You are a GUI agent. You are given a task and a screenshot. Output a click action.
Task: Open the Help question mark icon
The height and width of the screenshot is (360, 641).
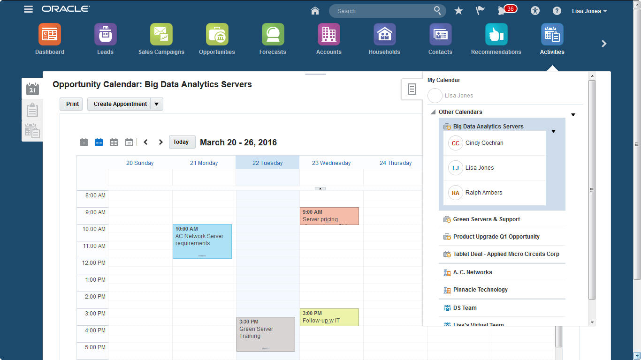[557, 11]
